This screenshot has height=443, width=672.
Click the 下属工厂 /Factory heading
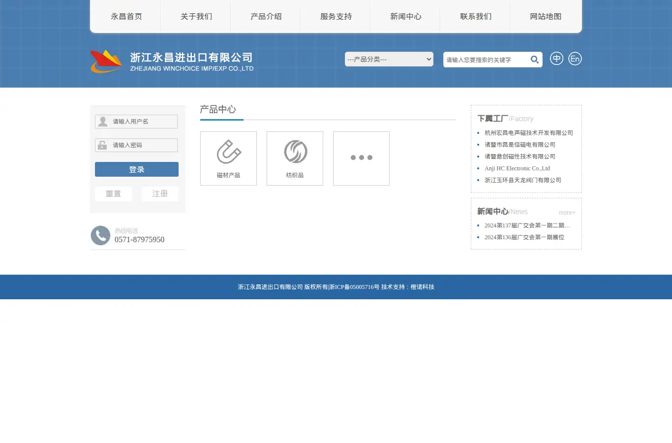505,119
